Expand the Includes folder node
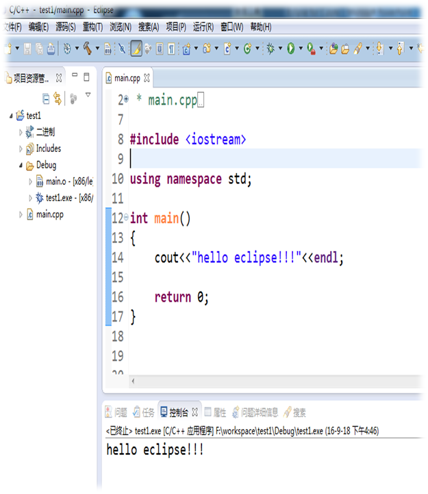This screenshot has height=494, width=428. [21, 148]
